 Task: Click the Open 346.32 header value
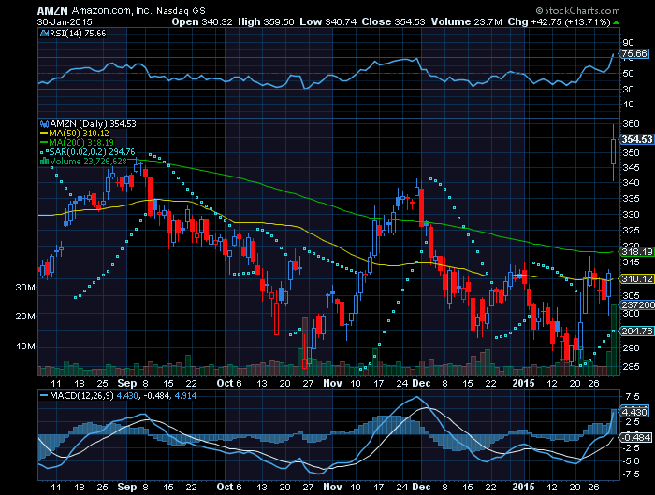click(x=202, y=22)
